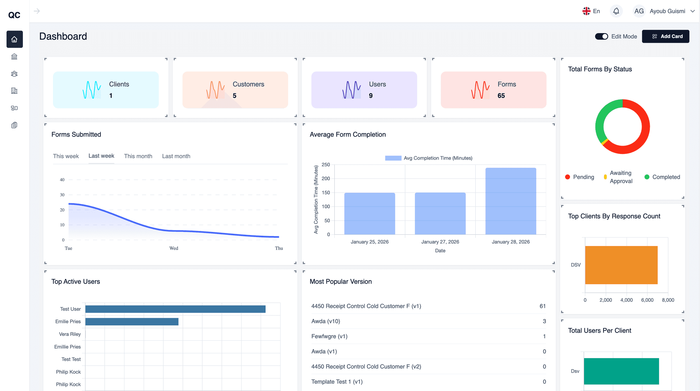Screen dimensions: 700x391
Task: Toggle Pending legend in status chart
Action: pos(580,177)
